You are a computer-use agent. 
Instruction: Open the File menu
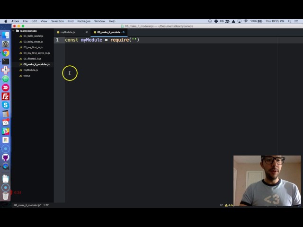point(25,21)
